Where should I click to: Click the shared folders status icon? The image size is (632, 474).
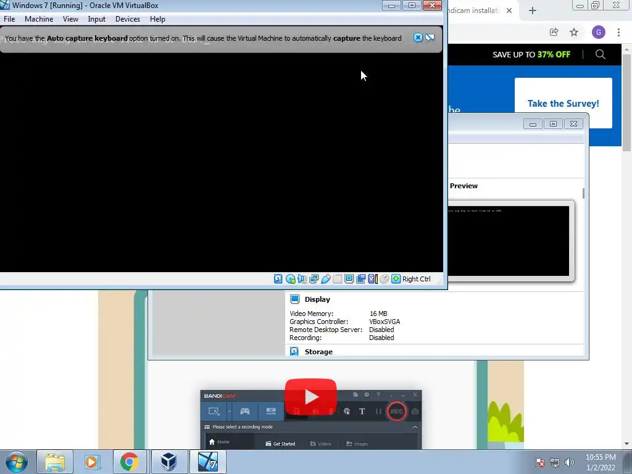click(338, 279)
